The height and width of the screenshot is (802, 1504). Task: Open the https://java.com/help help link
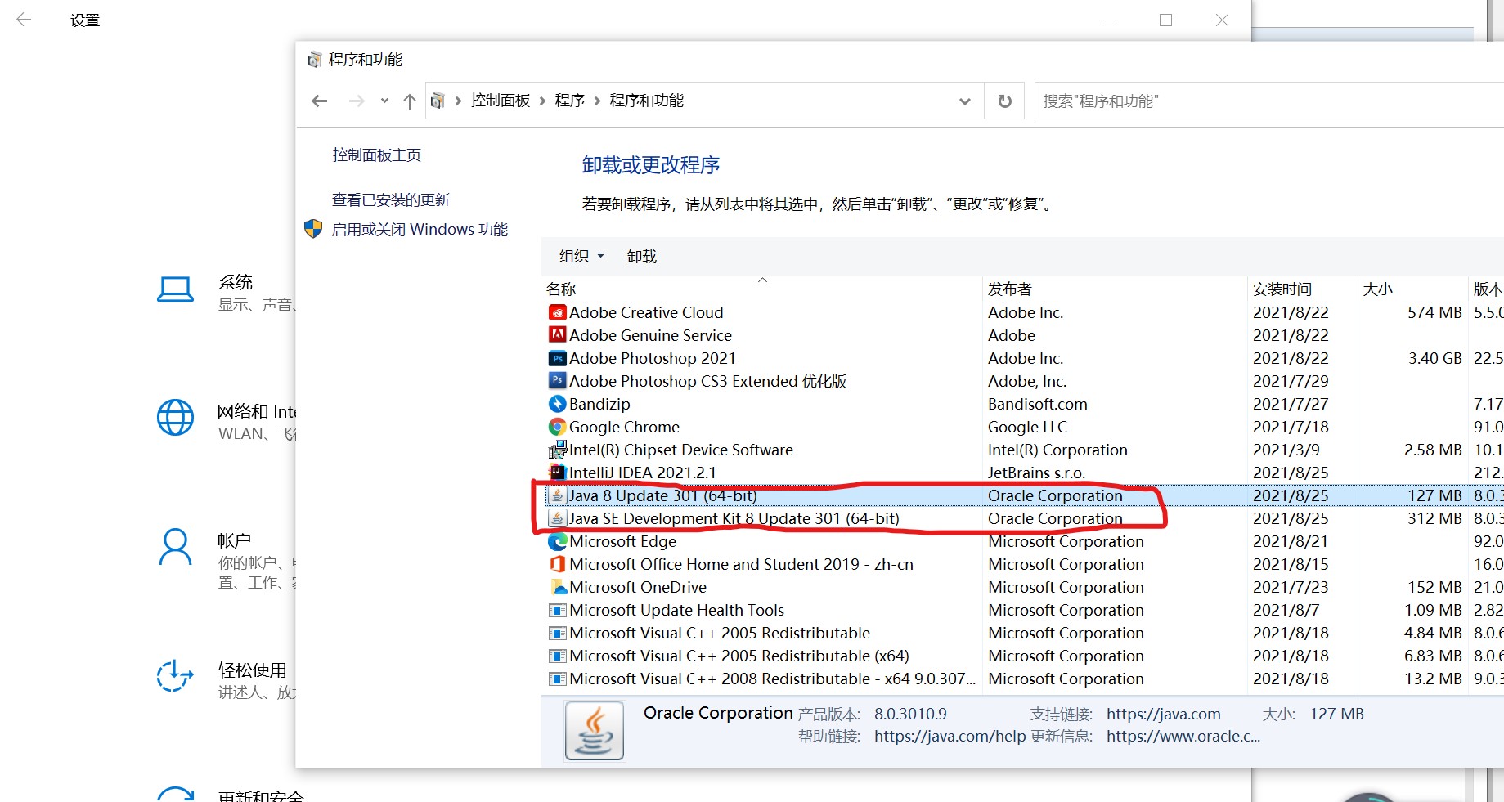pos(950,736)
